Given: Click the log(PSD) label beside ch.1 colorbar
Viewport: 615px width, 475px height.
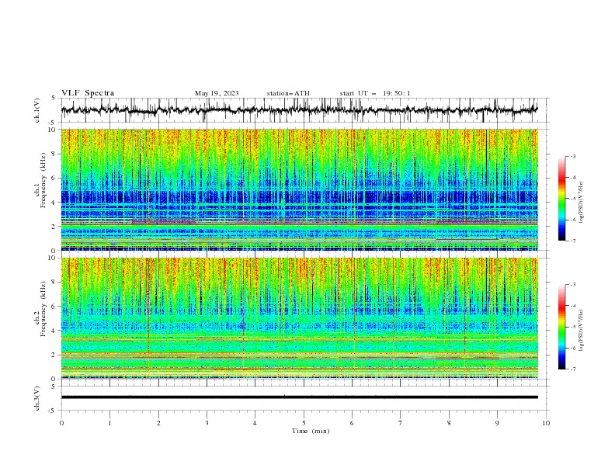Looking at the screenshot, I should (x=582, y=203).
